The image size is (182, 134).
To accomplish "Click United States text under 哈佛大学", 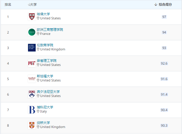I will pyautogui.click(x=50, y=18).
